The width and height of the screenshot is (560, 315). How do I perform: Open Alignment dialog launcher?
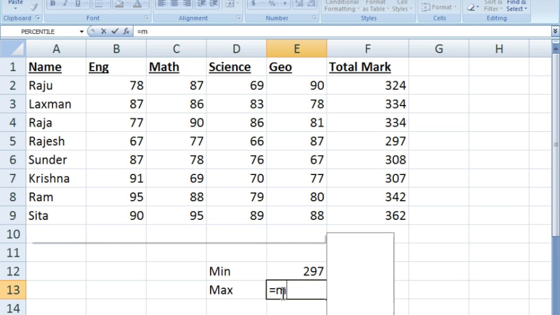point(238,18)
